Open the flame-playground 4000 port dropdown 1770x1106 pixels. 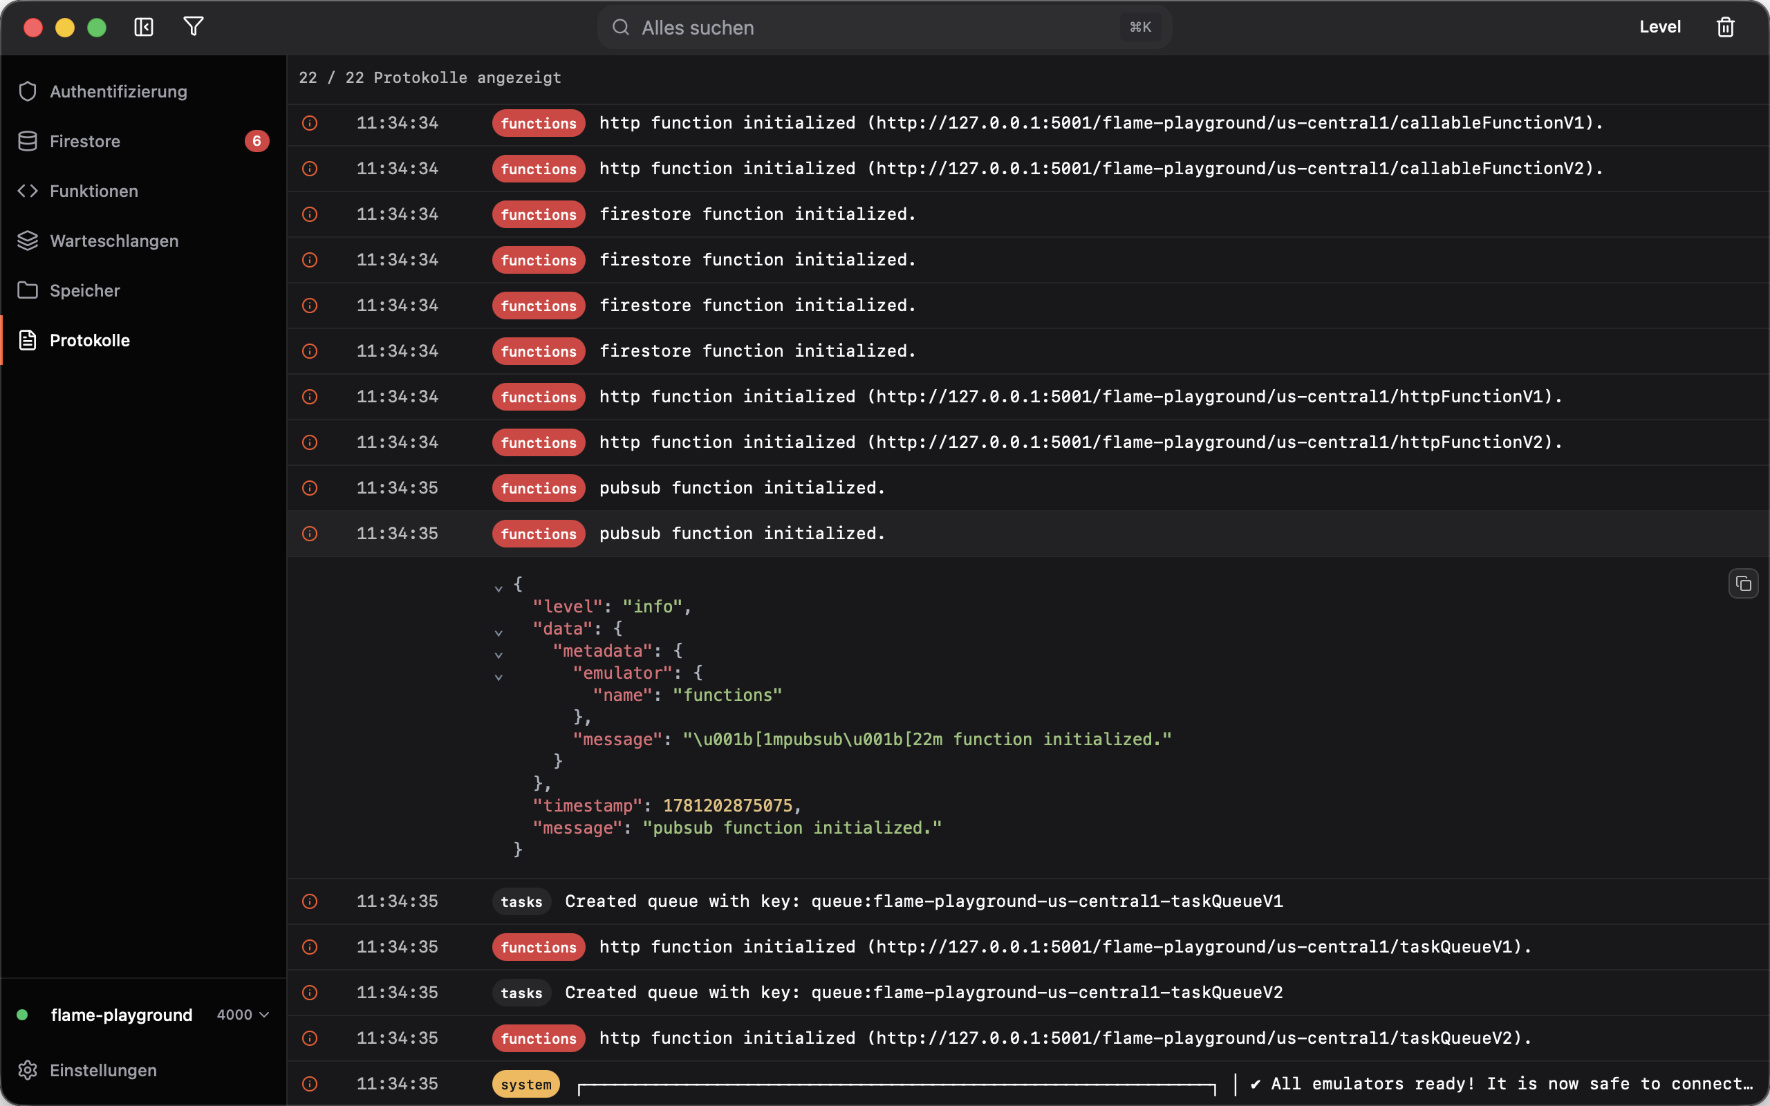click(x=243, y=1015)
